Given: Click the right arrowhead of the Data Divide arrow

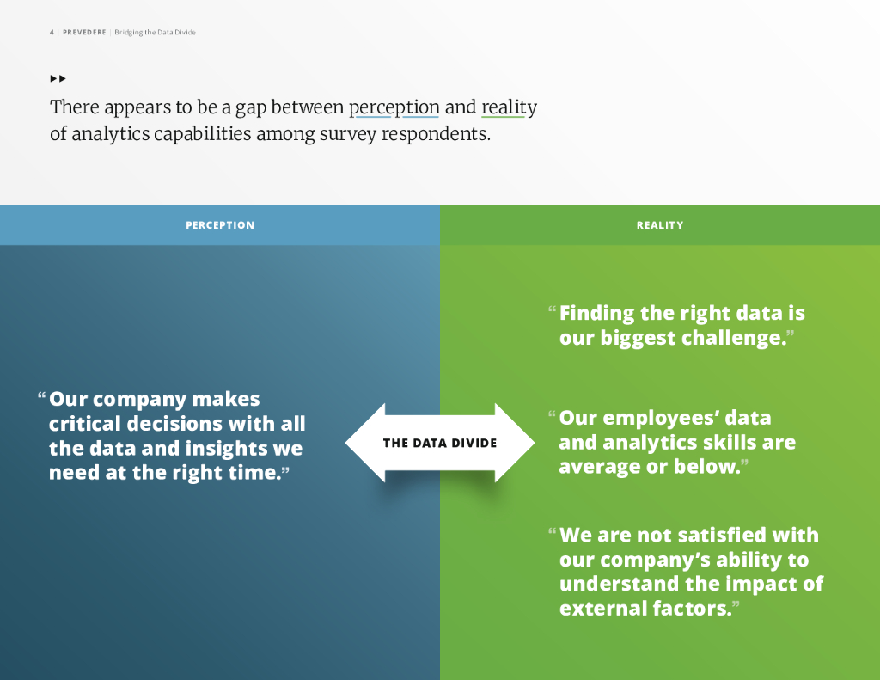Looking at the screenshot, I should [x=514, y=443].
